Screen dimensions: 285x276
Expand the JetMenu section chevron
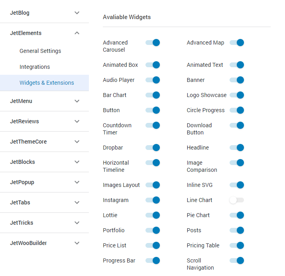77,101
